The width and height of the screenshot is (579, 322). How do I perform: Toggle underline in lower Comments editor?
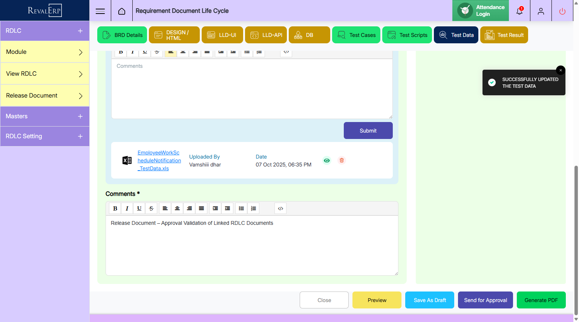139,208
